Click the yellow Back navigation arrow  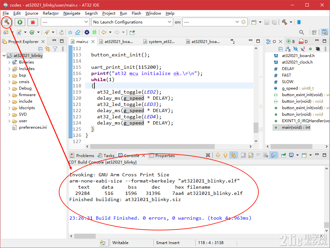pos(104,32)
